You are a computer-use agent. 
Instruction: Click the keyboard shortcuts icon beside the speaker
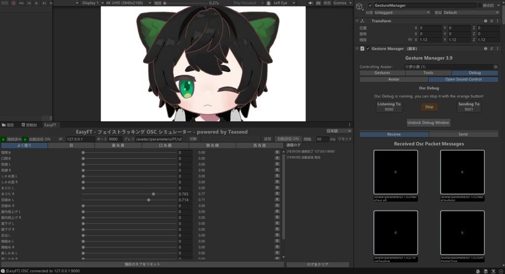point(318,3)
